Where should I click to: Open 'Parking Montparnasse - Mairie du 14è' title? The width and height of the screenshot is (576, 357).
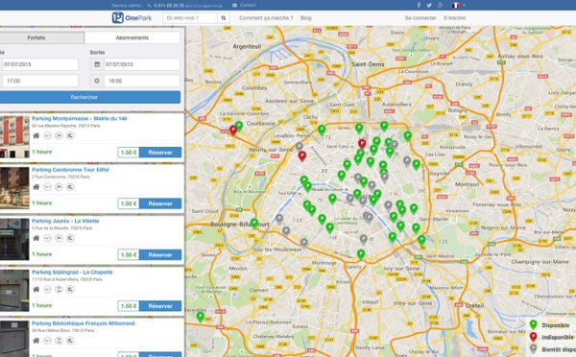click(80, 118)
